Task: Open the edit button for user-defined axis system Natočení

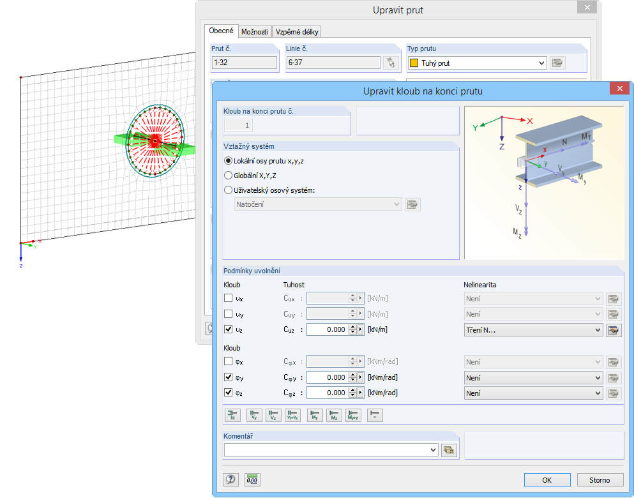Action: (412, 204)
